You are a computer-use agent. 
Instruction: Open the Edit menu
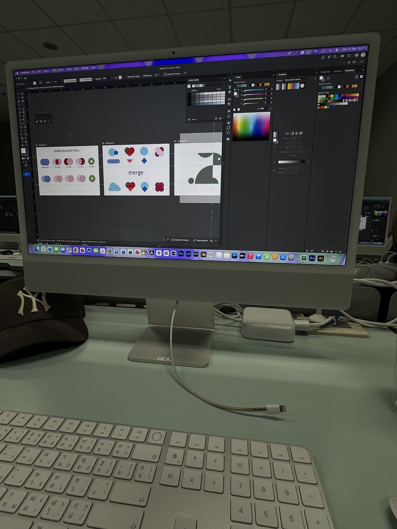tap(39, 71)
